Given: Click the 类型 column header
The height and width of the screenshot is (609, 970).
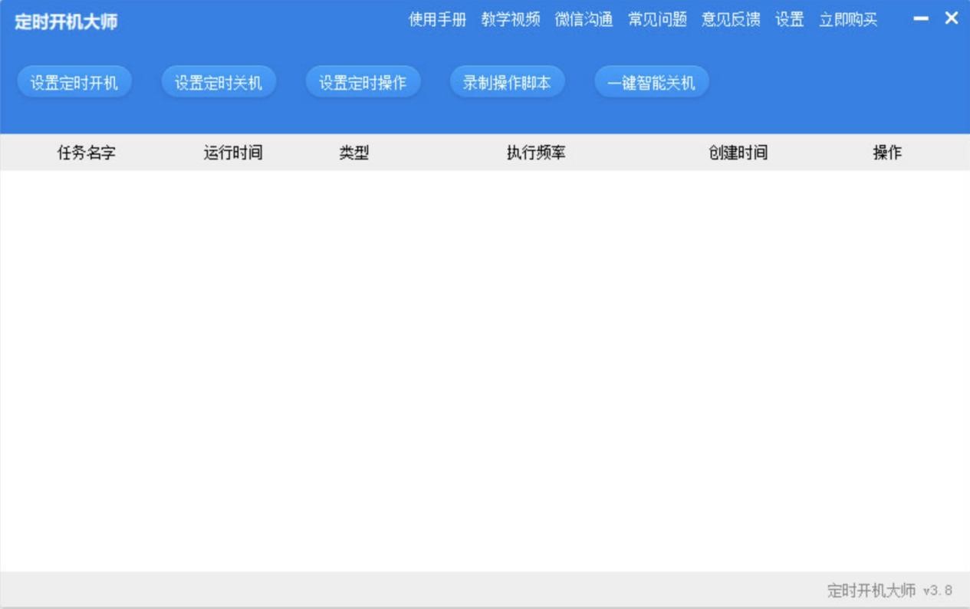Looking at the screenshot, I should point(354,153).
